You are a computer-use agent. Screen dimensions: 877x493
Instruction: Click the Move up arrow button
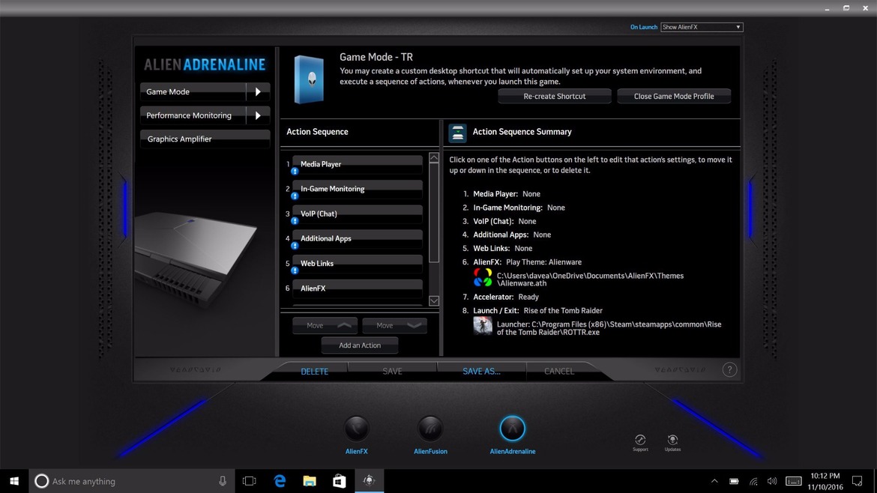pos(325,325)
